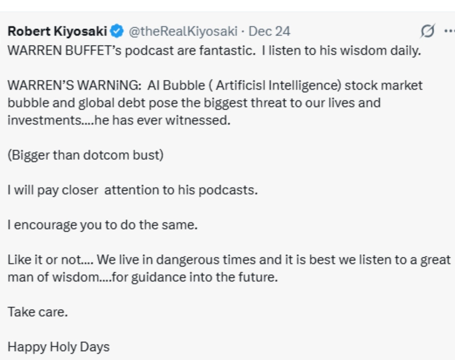This screenshot has width=455, height=360.
Task: Click the Robert Kiyosaki profile name
Action: tap(59, 31)
